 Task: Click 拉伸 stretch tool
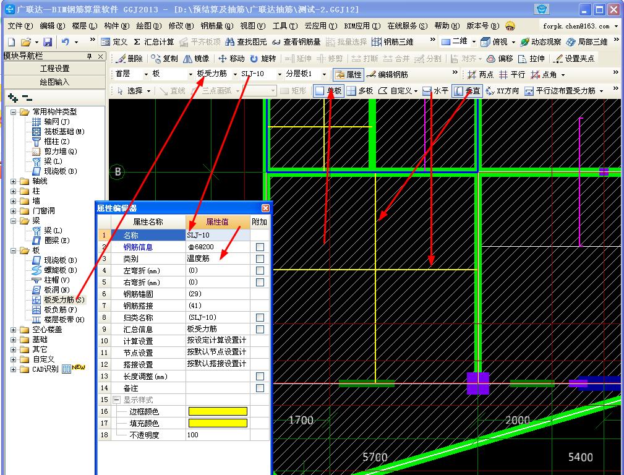pos(531,59)
